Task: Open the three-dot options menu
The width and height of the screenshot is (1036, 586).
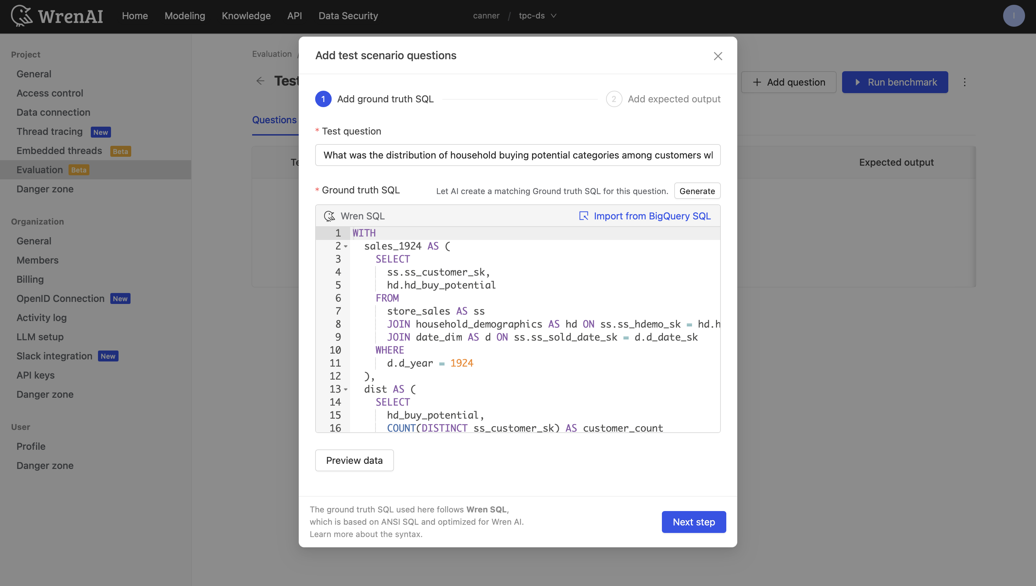Action: [965, 82]
